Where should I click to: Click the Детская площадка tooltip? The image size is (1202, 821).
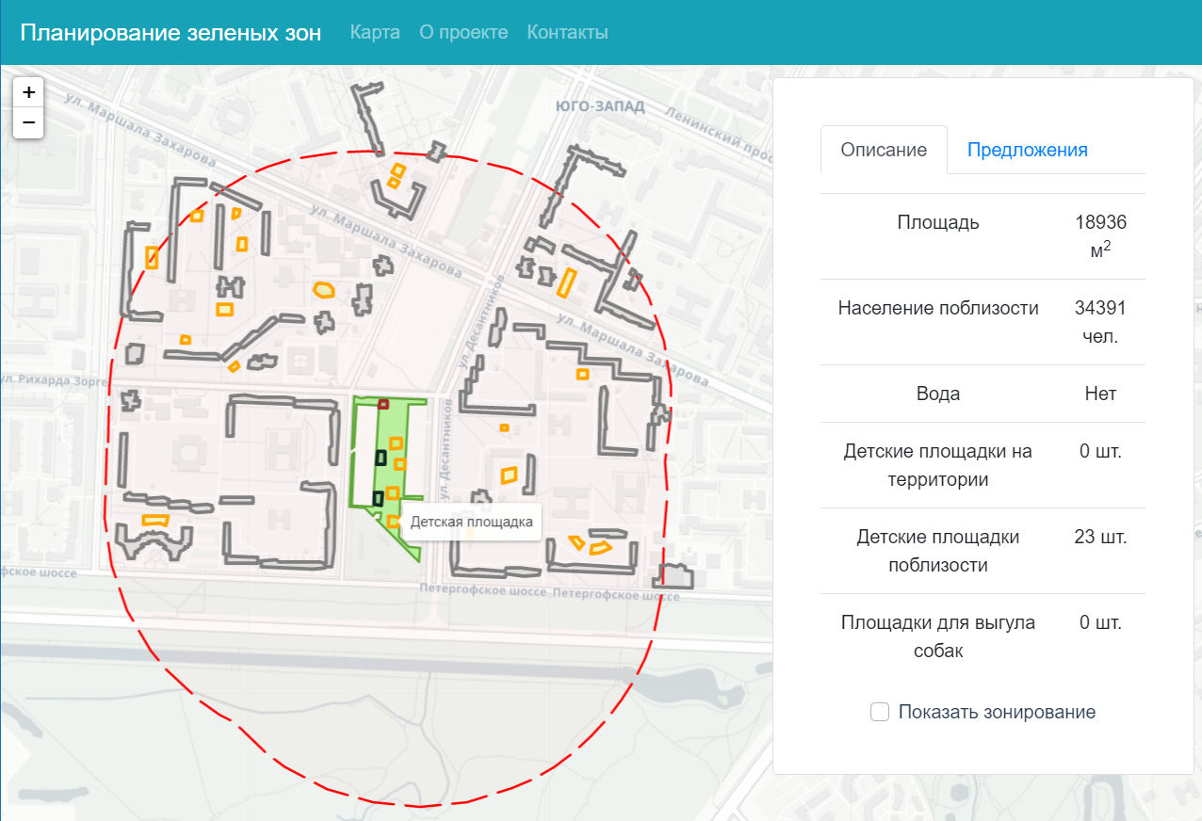pyautogui.click(x=471, y=522)
